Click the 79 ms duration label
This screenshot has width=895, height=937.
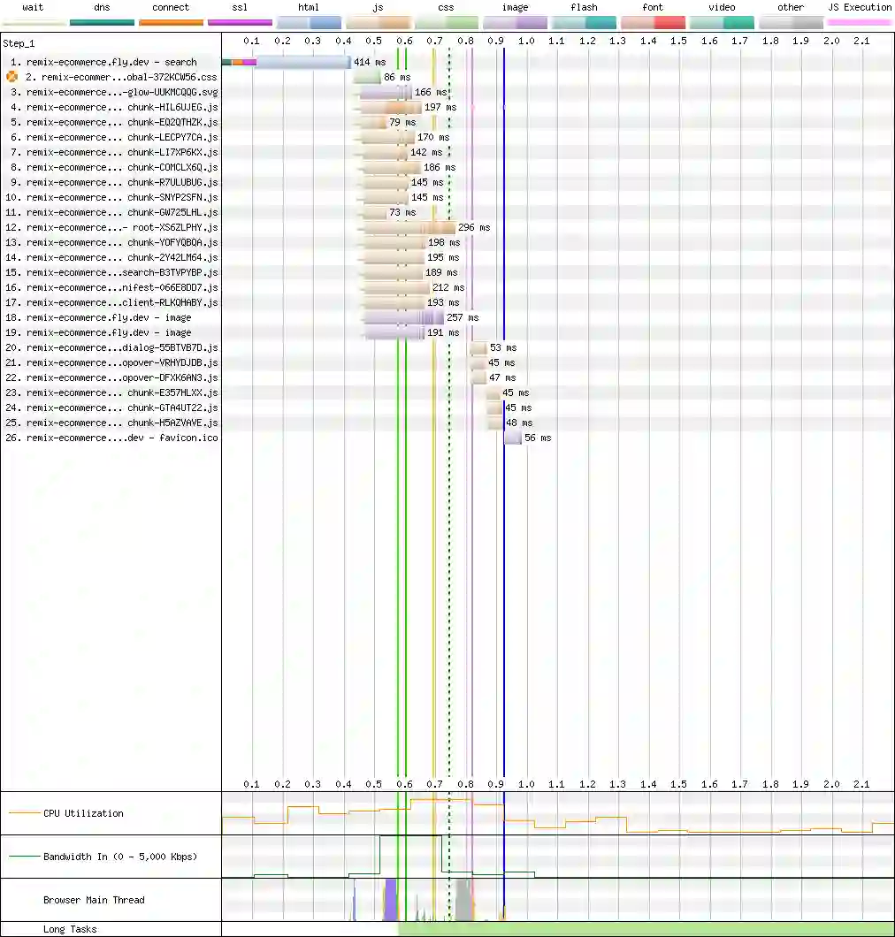(402, 122)
